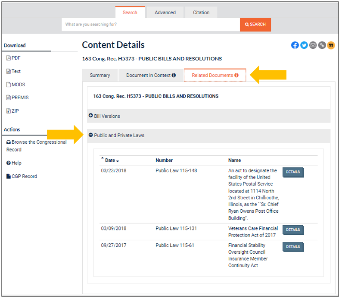The width and height of the screenshot is (342, 299).
Task: Click info icon on Document in Context tab
Action: (174, 76)
